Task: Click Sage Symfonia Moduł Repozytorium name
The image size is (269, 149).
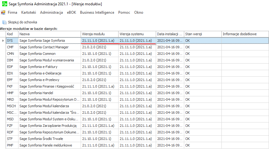Action: (x=49, y=100)
